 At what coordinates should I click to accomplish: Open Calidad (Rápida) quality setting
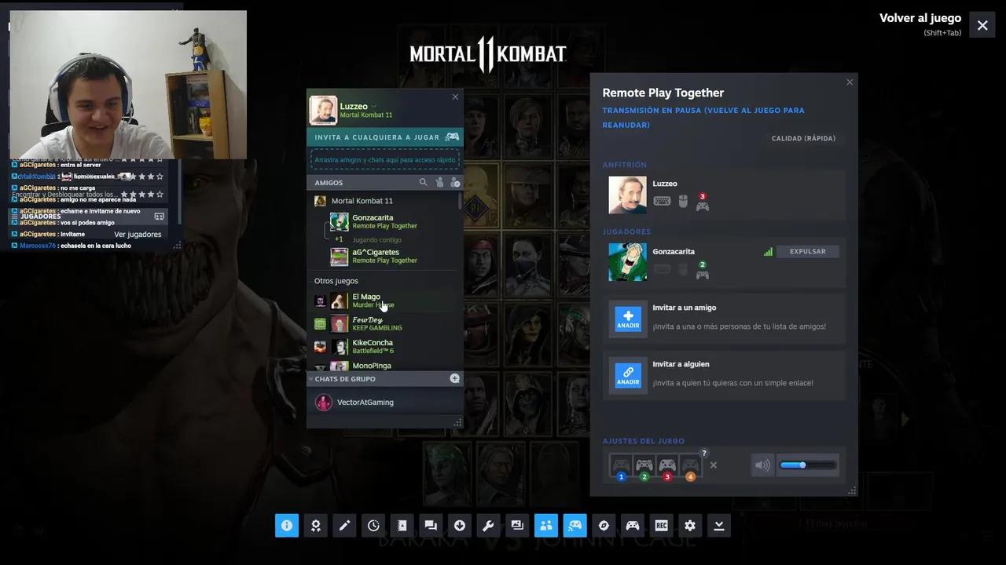coord(803,138)
